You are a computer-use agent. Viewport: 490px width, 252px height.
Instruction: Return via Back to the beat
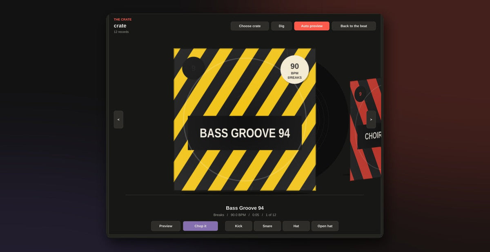[x=354, y=26]
